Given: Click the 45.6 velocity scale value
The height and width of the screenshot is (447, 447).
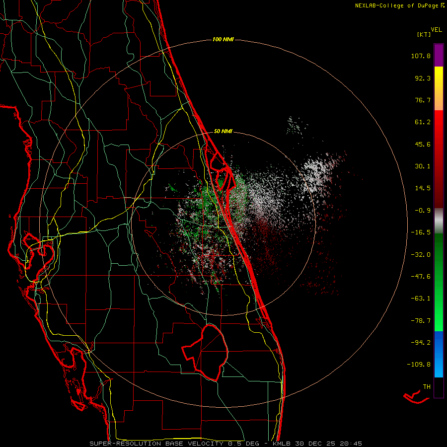Looking at the screenshot, I should point(423,144).
